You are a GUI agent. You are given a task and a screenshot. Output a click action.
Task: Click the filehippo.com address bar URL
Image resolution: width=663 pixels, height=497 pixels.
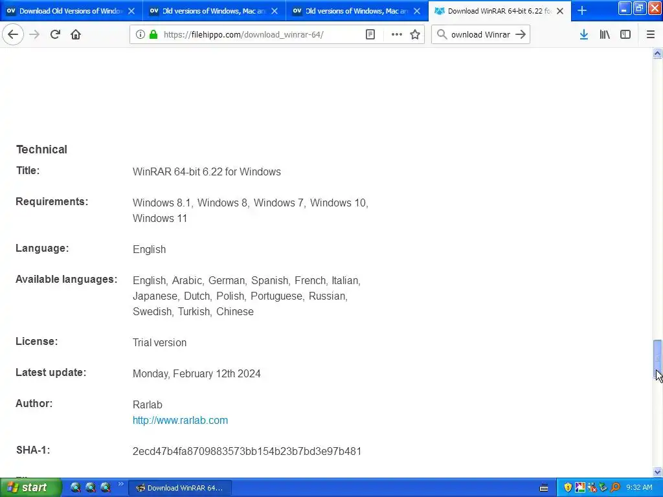point(243,35)
